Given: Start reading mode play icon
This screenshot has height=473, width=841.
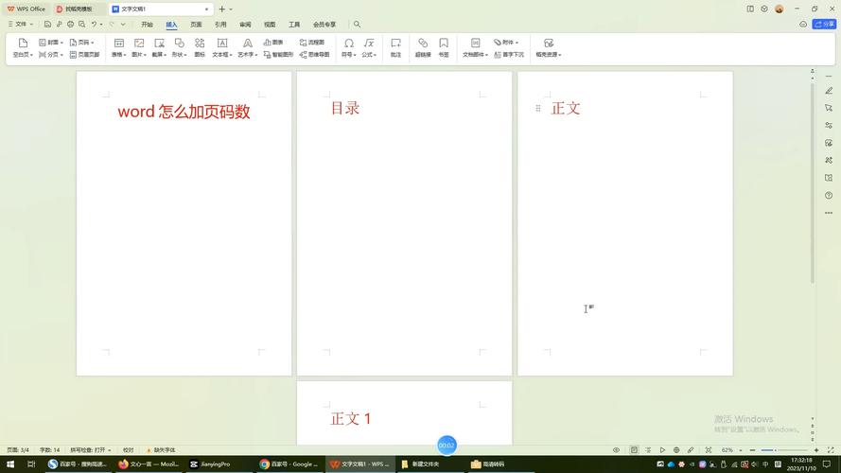Looking at the screenshot, I should pyautogui.click(x=662, y=450).
